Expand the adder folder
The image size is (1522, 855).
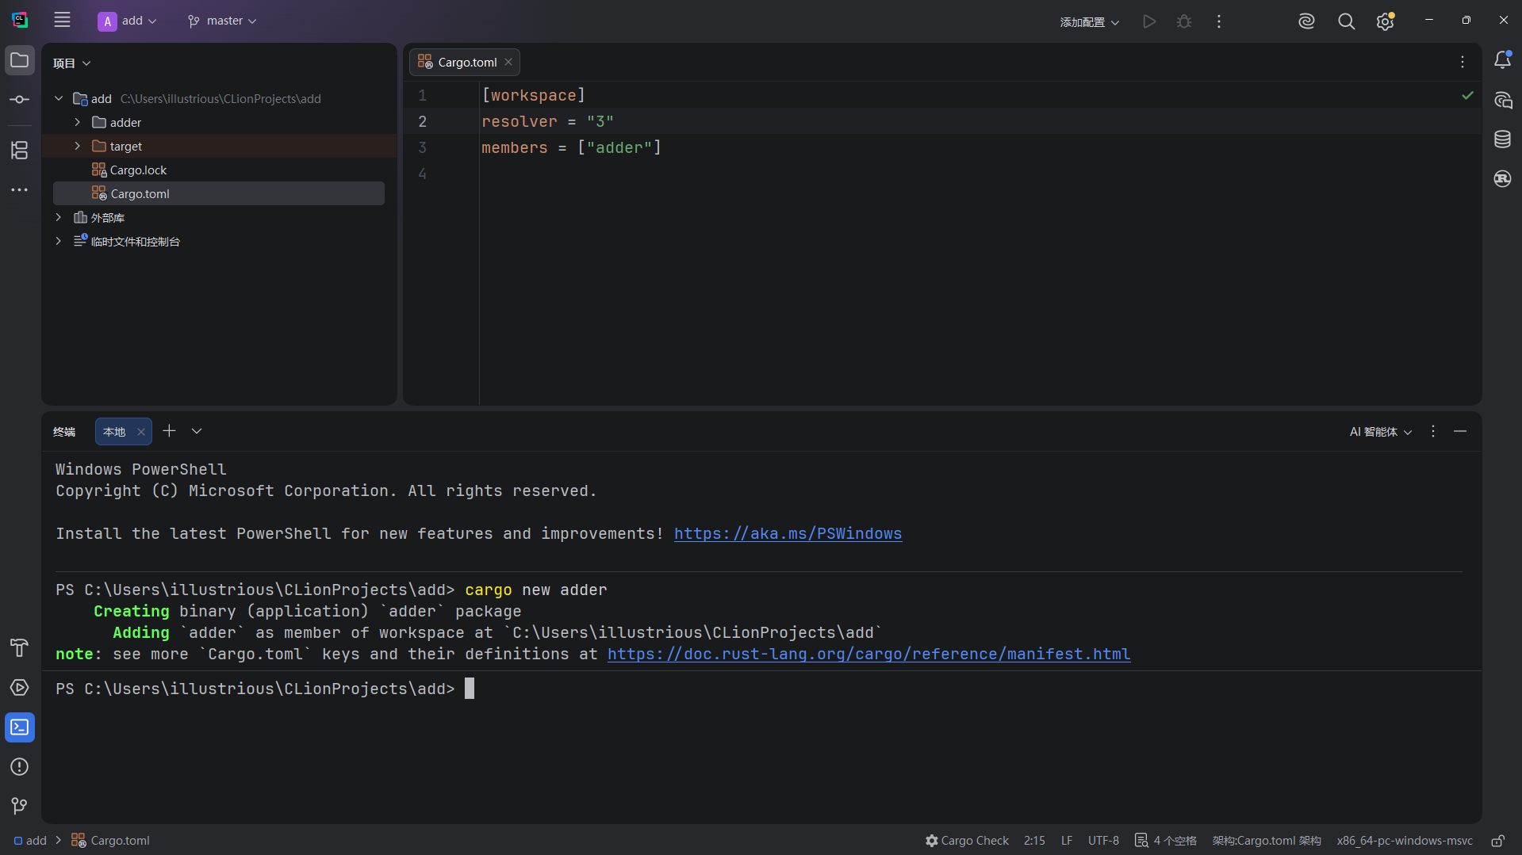pyautogui.click(x=78, y=123)
